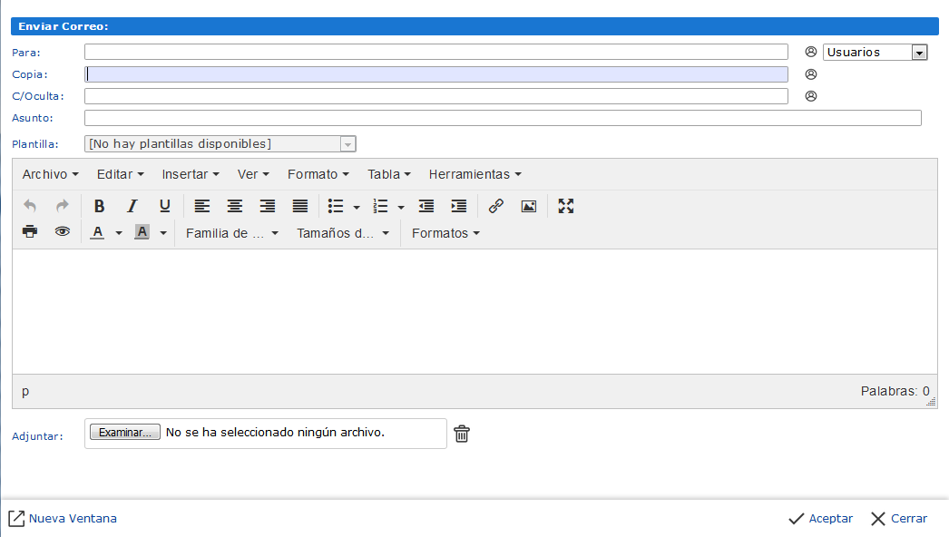Increase indent of paragraph

pos(459,206)
